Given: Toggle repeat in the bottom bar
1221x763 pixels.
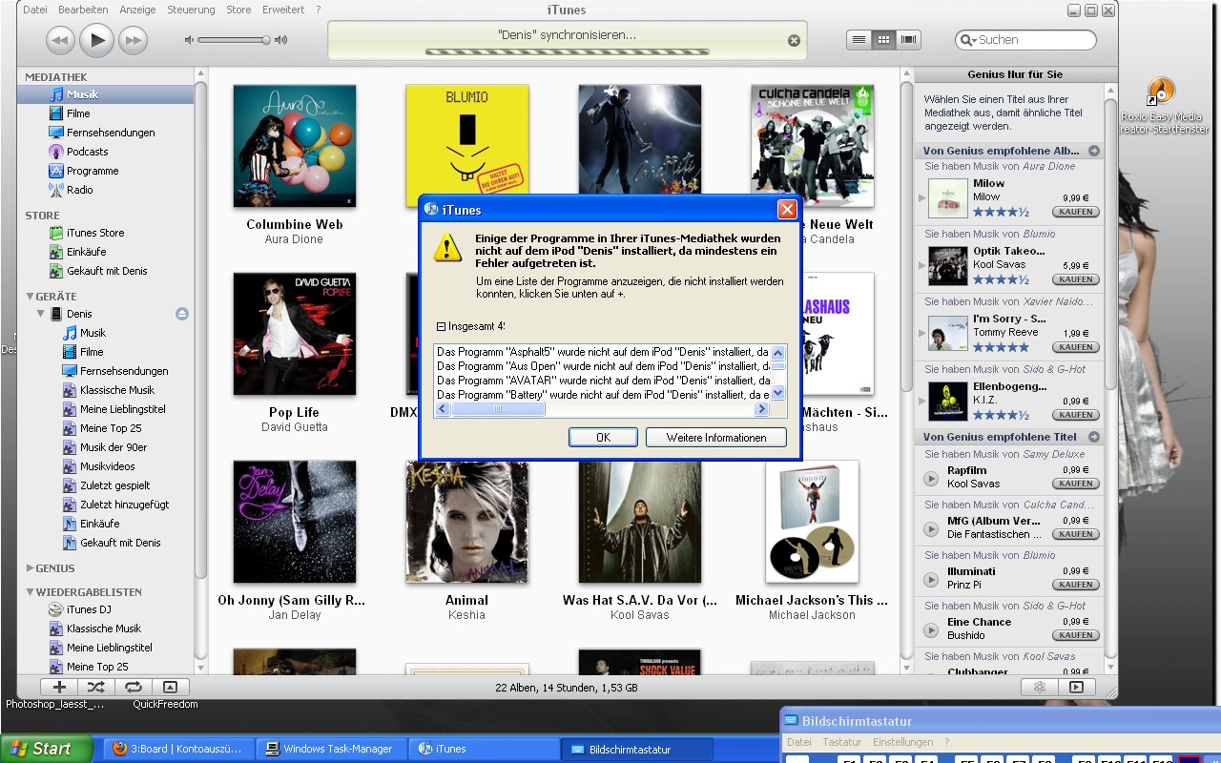Looking at the screenshot, I should pos(134,687).
